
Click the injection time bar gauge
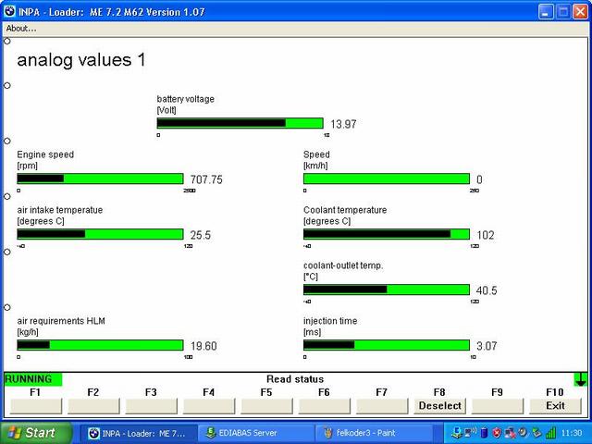tap(386, 345)
